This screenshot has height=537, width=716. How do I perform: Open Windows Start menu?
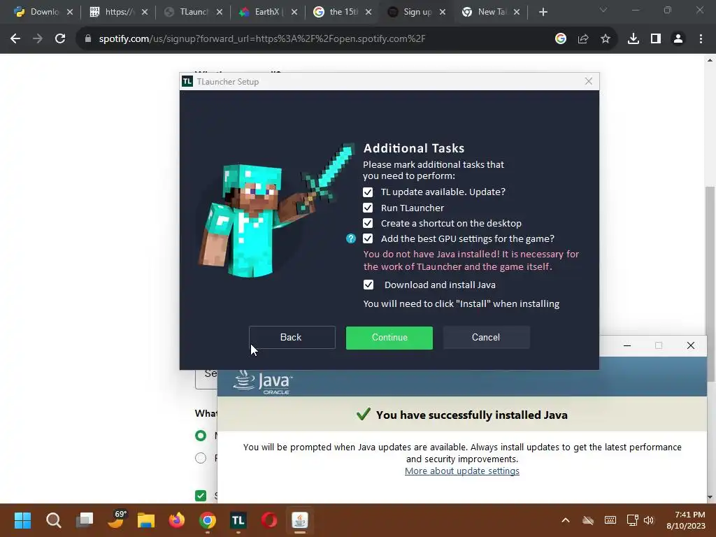[22, 520]
